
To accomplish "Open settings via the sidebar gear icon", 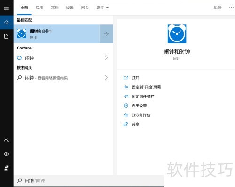I will [x=7, y=154].
